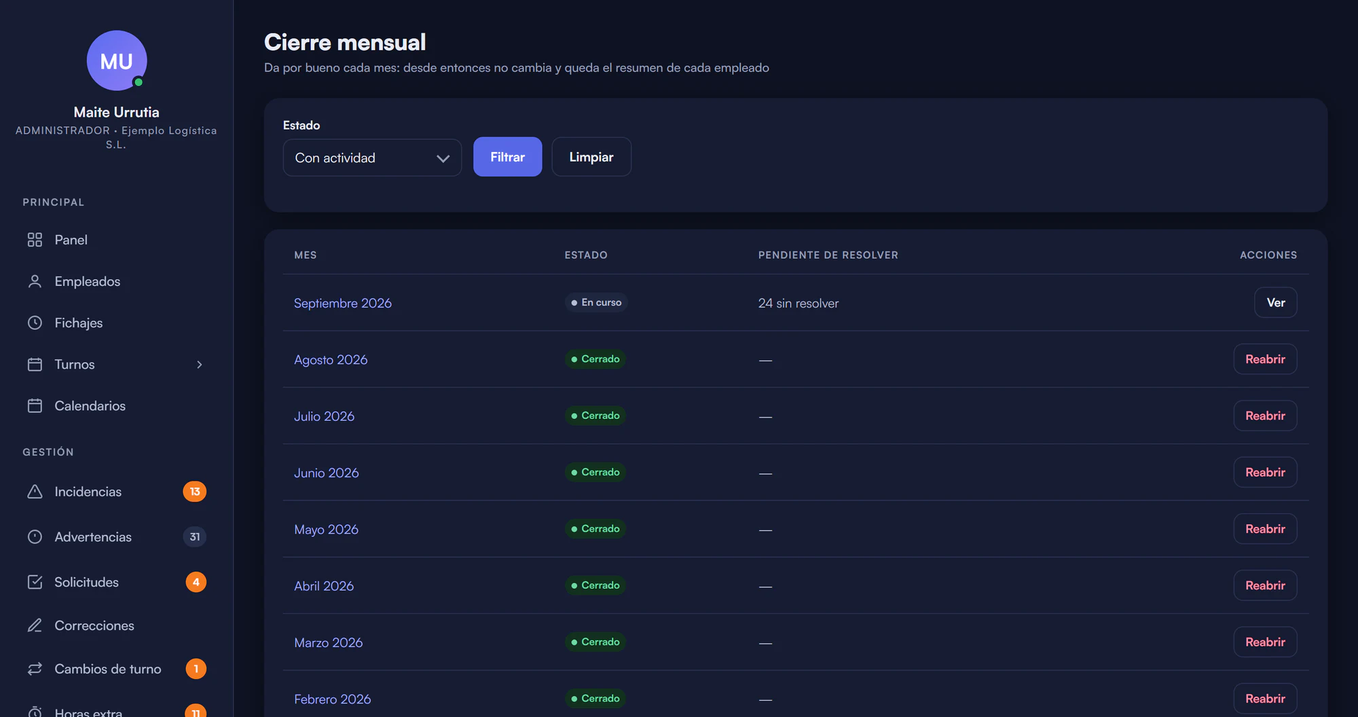
Task: Click the orange 13 Incidencias badge
Action: pyautogui.click(x=195, y=492)
